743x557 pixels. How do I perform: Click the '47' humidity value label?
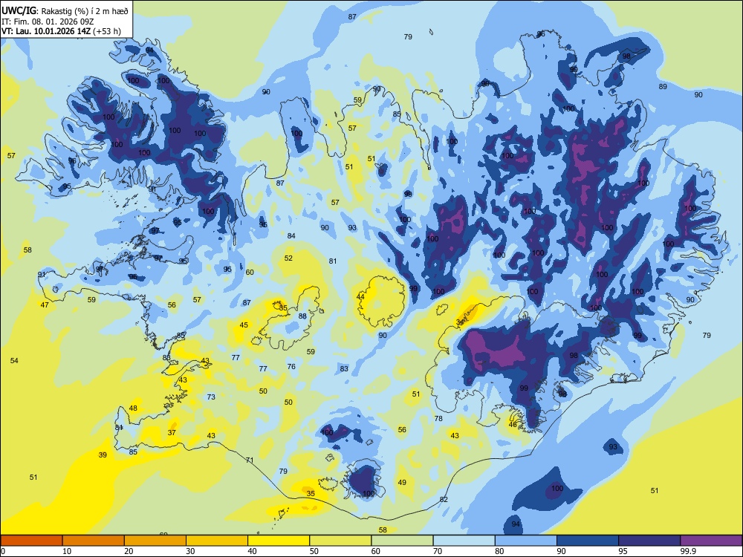pos(45,305)
